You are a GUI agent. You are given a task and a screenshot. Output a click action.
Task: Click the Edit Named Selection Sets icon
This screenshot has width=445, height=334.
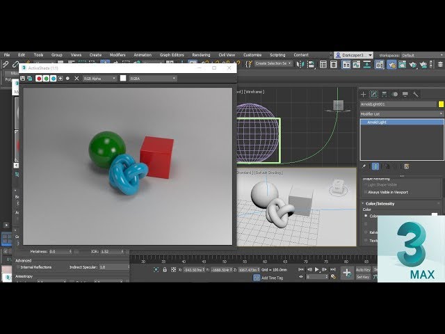[249, 65]
